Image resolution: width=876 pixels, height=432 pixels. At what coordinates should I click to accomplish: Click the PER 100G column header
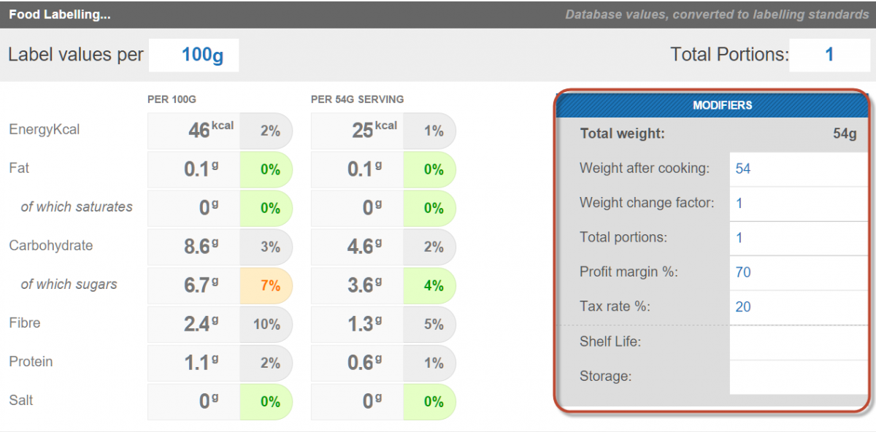[172, 99]
